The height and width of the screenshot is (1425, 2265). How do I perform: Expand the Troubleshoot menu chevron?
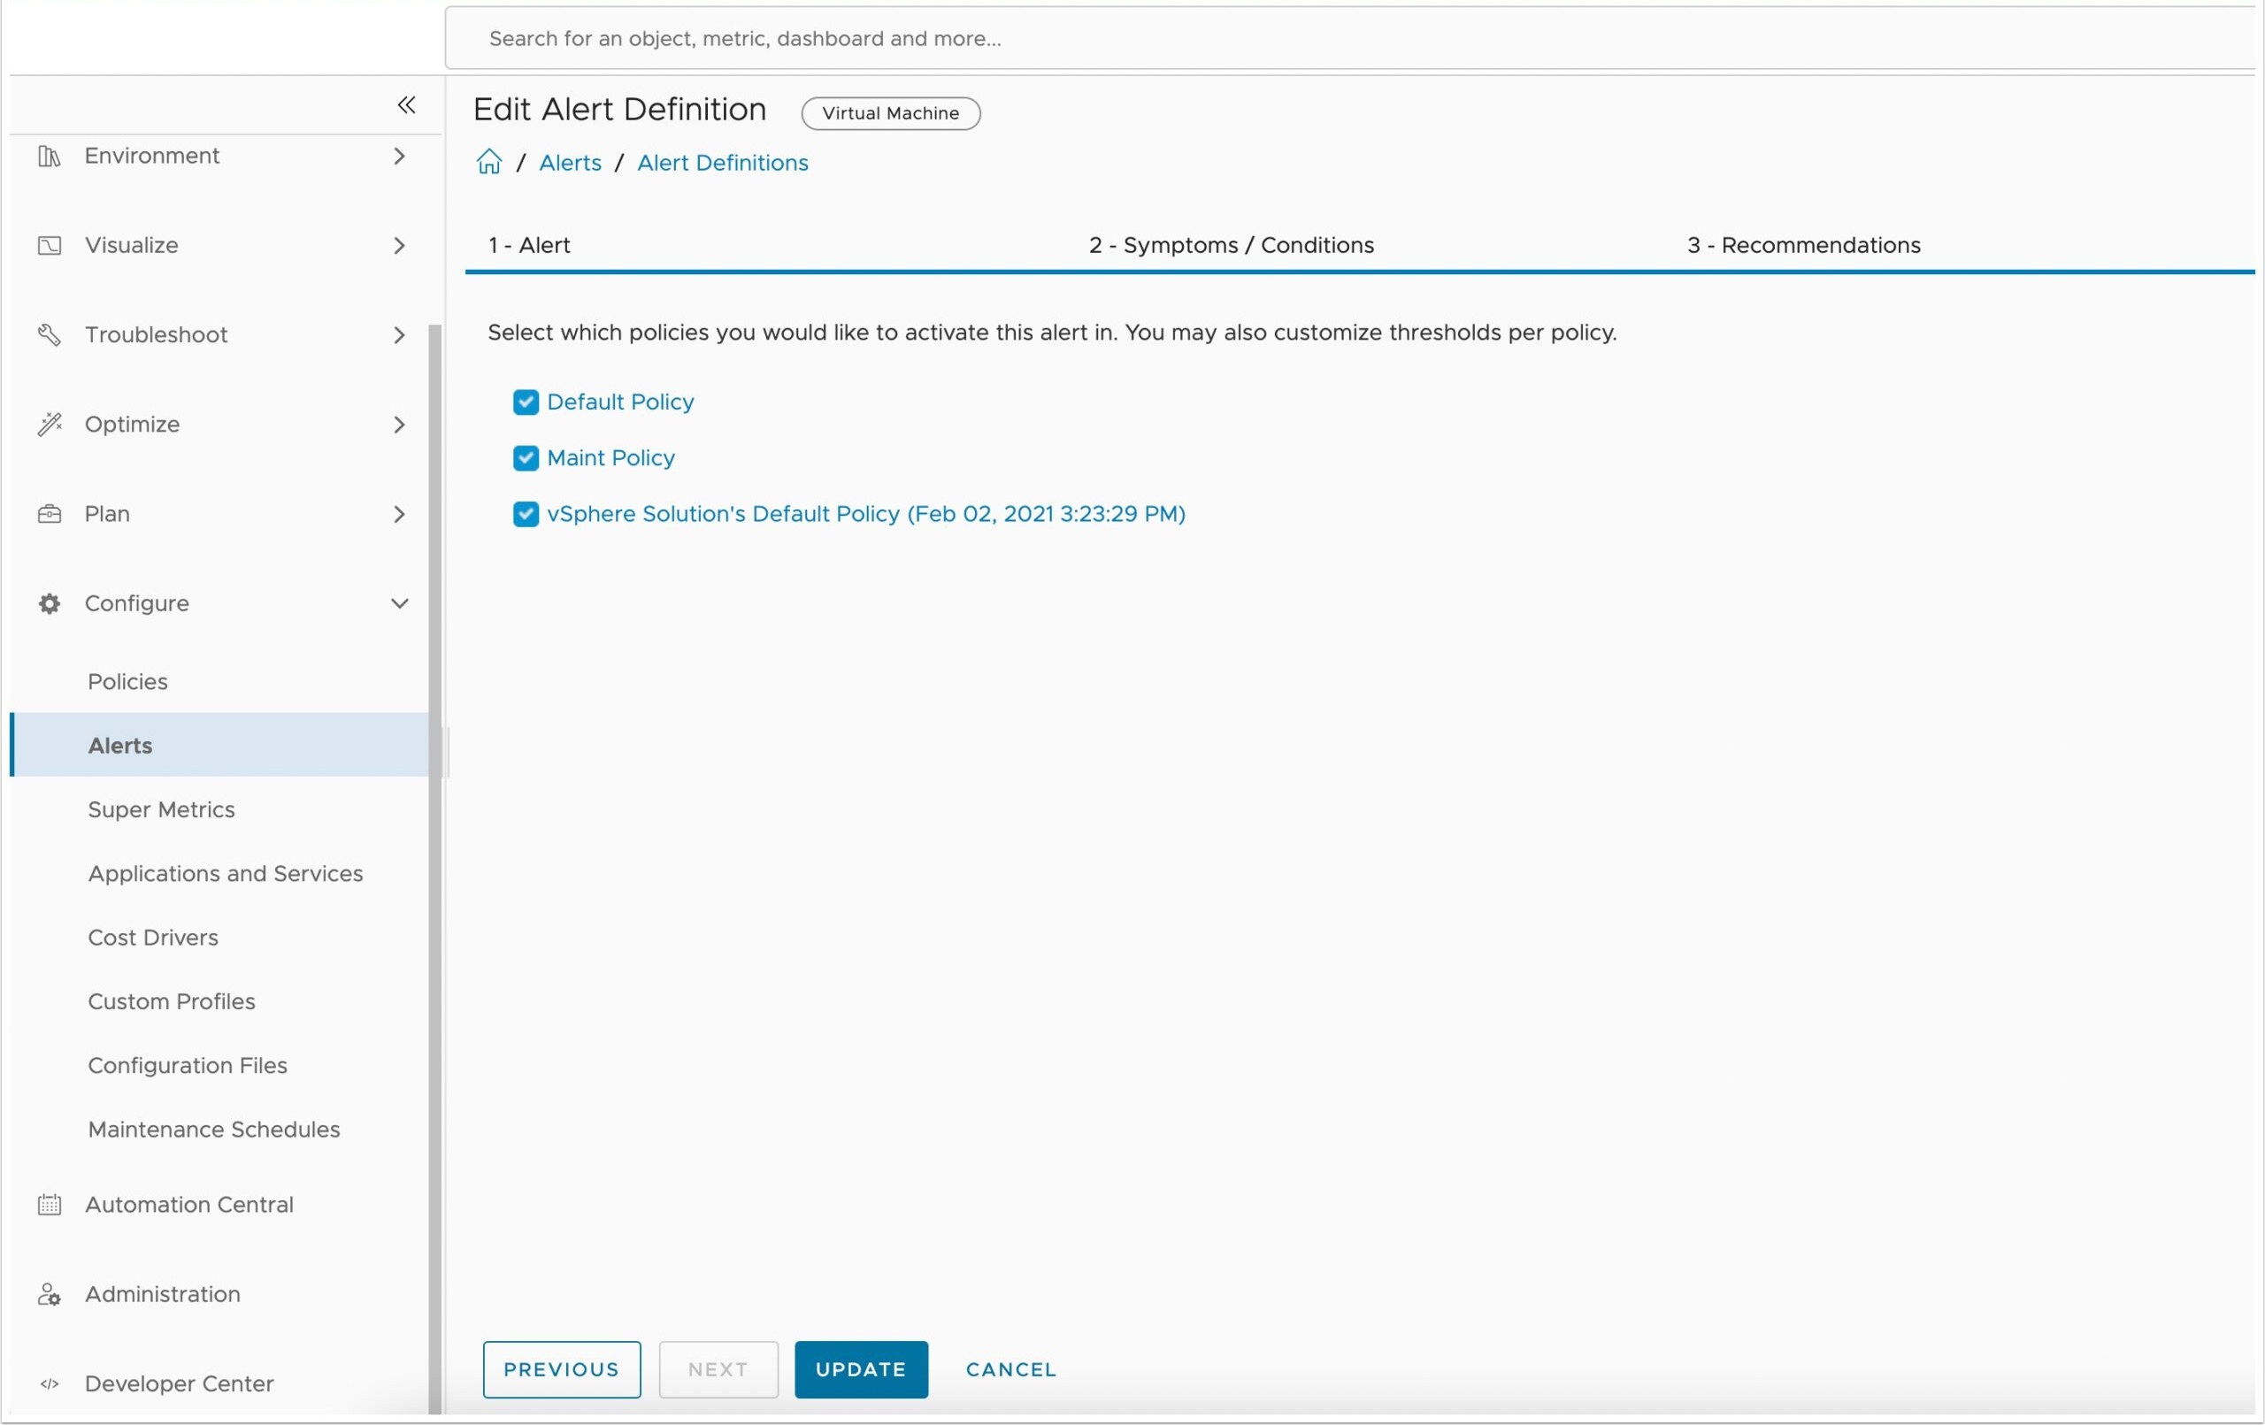(400, 335)
